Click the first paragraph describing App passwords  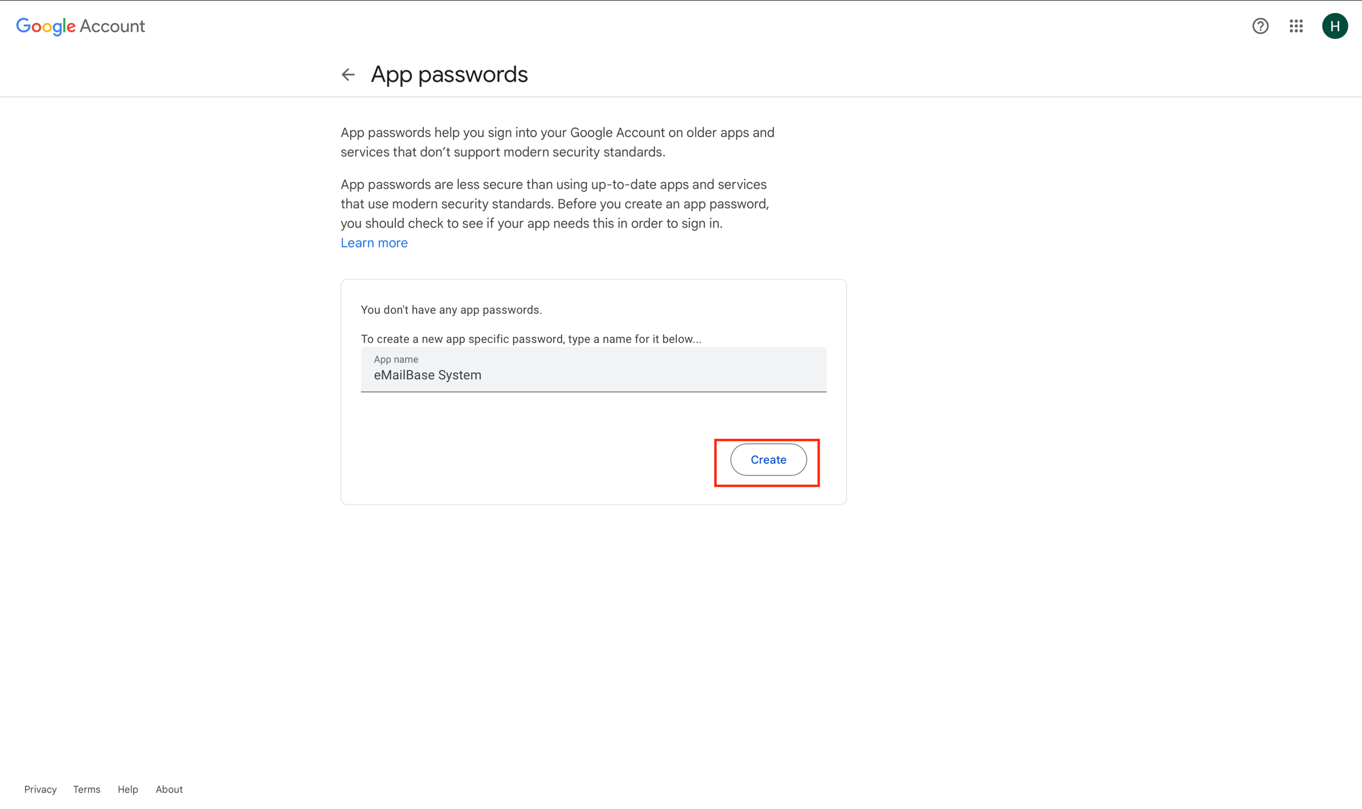pos(557,142)
